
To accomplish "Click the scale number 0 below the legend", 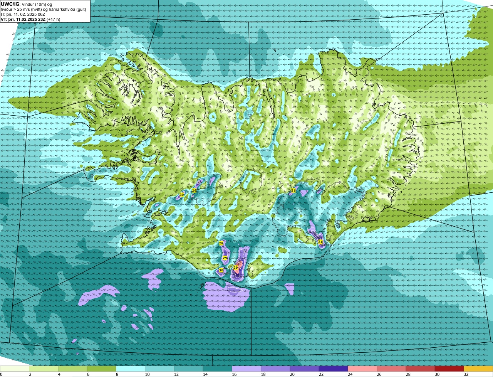I will 1,374.
